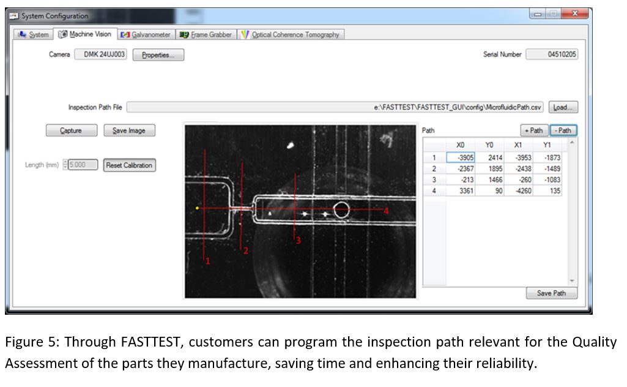Screen dimensions: 627x387
Task: Reset the calibration
Action: pos(129,165)
